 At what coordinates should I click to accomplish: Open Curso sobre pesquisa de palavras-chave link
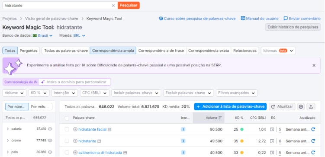point(197,19)
